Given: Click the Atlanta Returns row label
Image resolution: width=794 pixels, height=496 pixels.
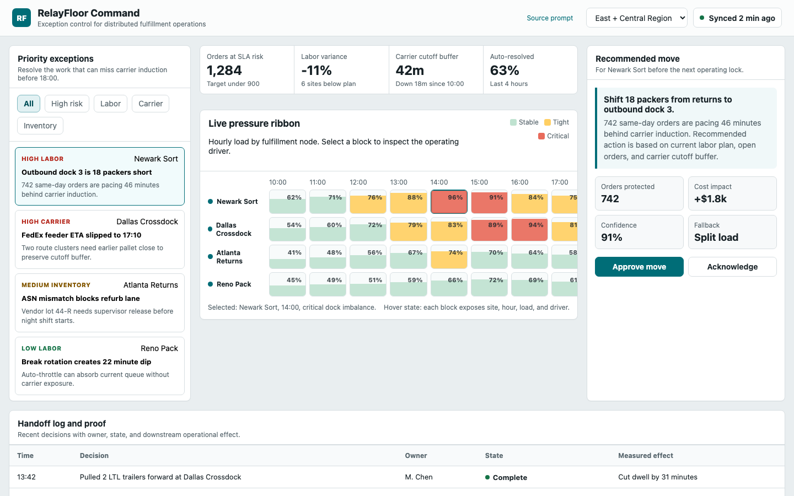Looking at the screenshot, I should (x=229, y=257).
